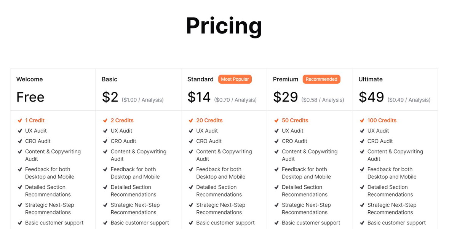
Task: Click checkmark next to Detailed Section Recommendations in Standard
Action: click(191, 187)
